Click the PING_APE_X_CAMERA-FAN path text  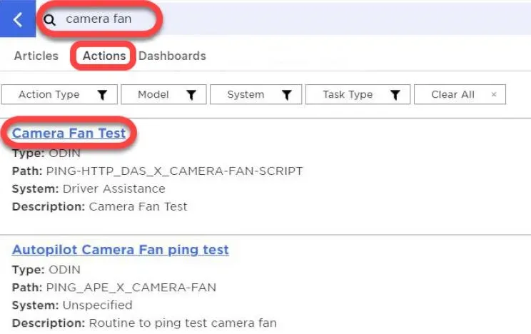point(131,288)
